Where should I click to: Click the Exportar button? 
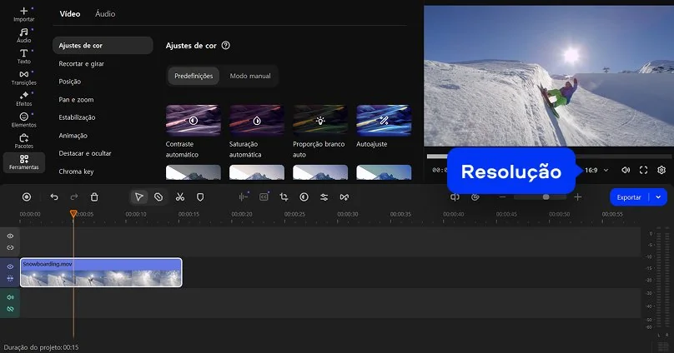point(630,197)
